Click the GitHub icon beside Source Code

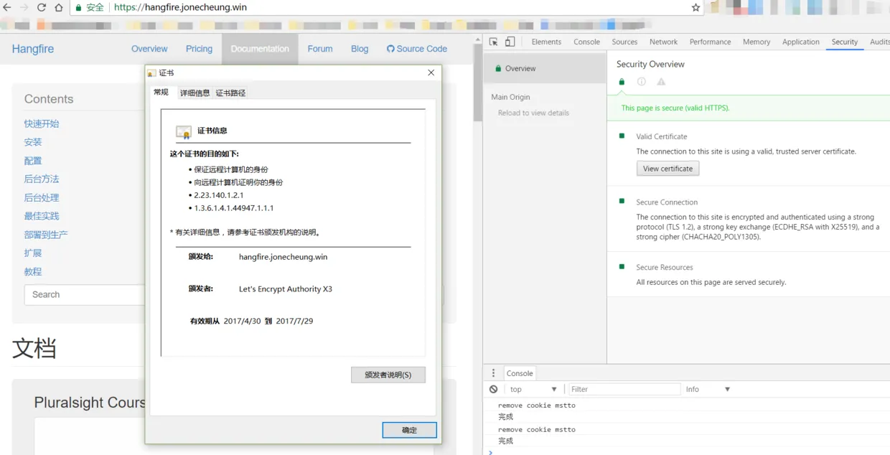(x=390, y=49)
